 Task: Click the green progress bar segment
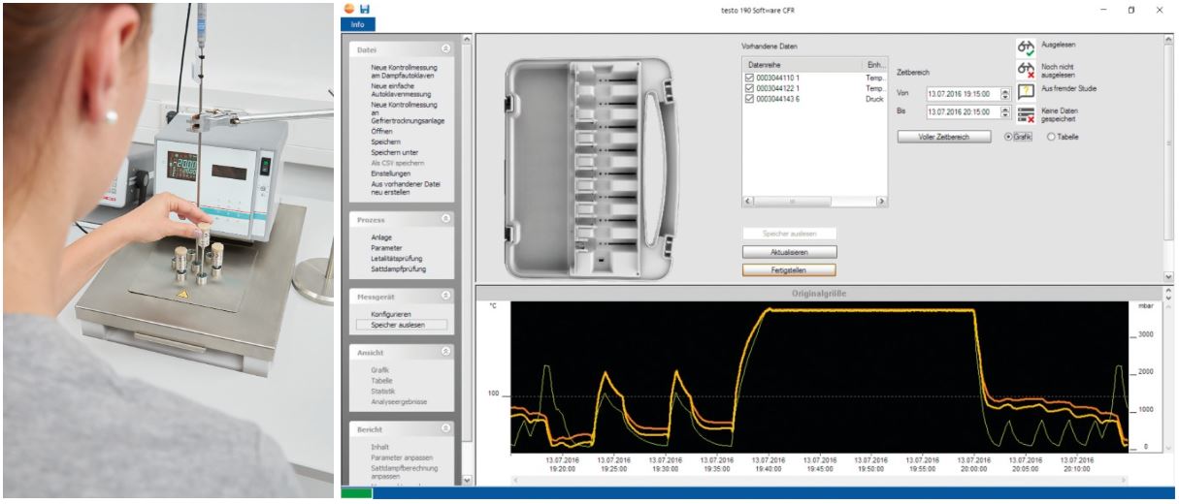point(355,493)
